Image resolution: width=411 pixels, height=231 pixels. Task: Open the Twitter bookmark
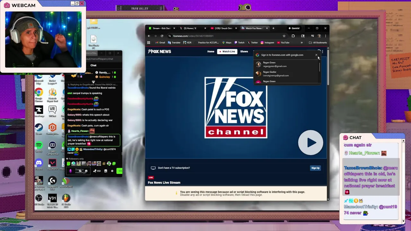point(252,43)
